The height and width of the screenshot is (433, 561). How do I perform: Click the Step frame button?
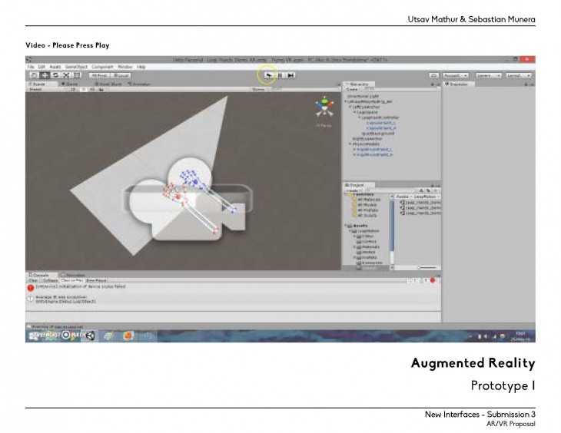click(290, 75)
